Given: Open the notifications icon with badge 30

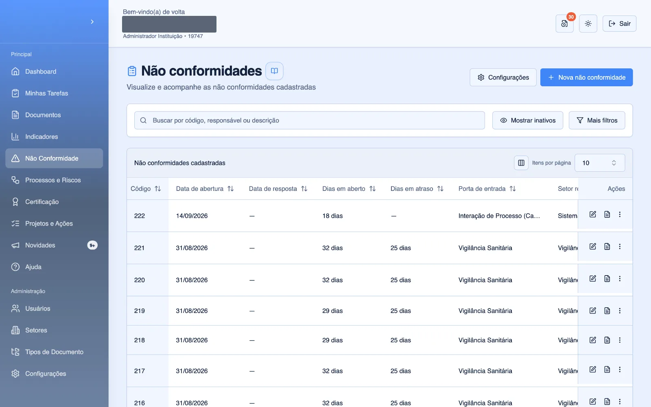Looking at the screenshot, I should (x=564, y=24).
